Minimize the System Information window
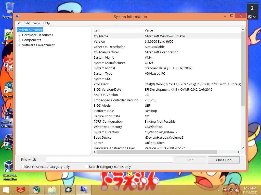This screenshot has height=195, width=261. [x=225, y=16]
